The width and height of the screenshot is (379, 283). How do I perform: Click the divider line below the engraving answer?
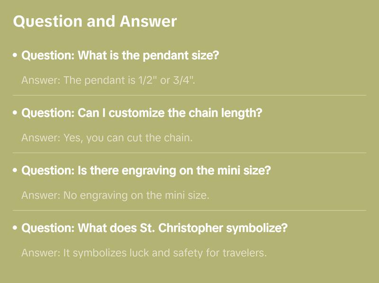click(189, 210)
